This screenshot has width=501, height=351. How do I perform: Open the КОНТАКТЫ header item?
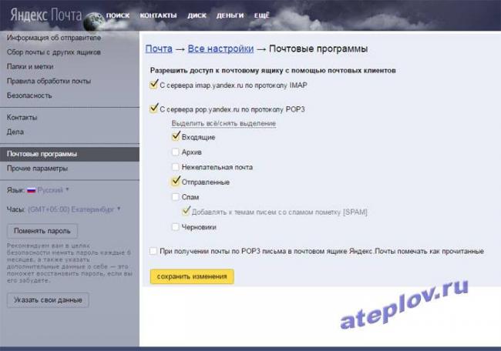[158, 15]
